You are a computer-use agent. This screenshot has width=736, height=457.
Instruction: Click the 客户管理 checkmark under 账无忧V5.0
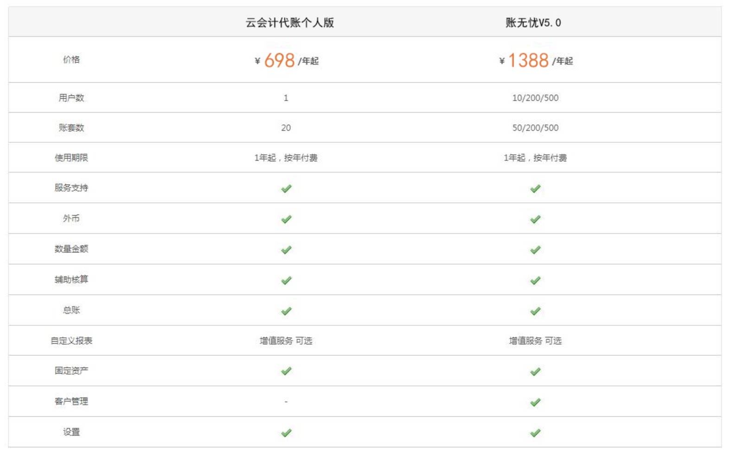point(535,402)
